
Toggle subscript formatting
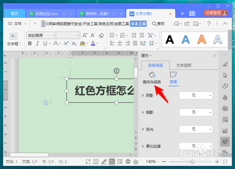click(74, 44)
